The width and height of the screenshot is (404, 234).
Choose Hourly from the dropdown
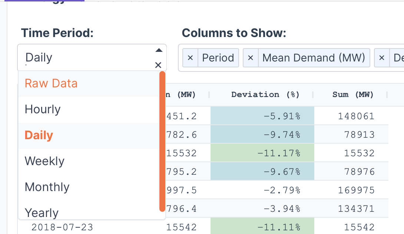[43, 109]
